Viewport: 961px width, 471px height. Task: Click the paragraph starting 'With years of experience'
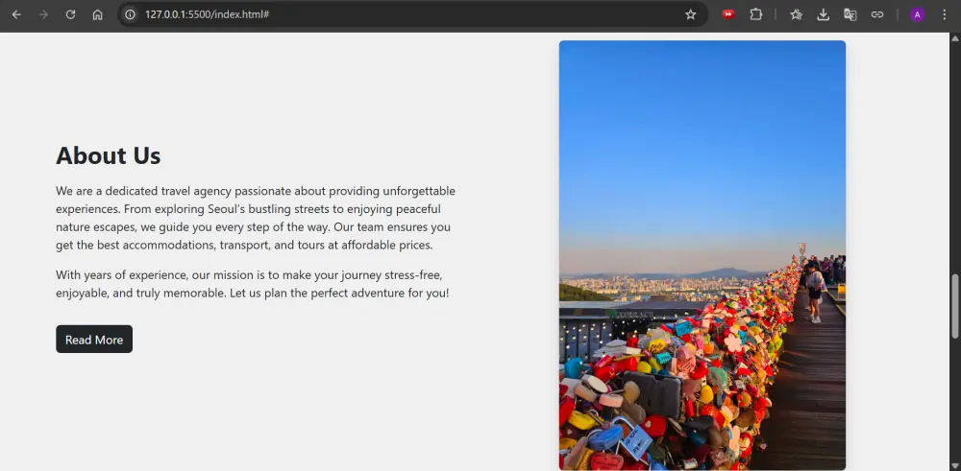point(253,283)
